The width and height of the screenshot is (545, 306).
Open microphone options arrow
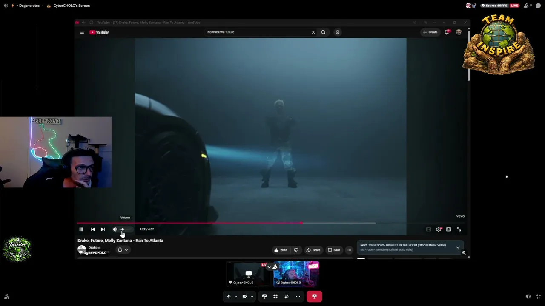pos(236,296)
